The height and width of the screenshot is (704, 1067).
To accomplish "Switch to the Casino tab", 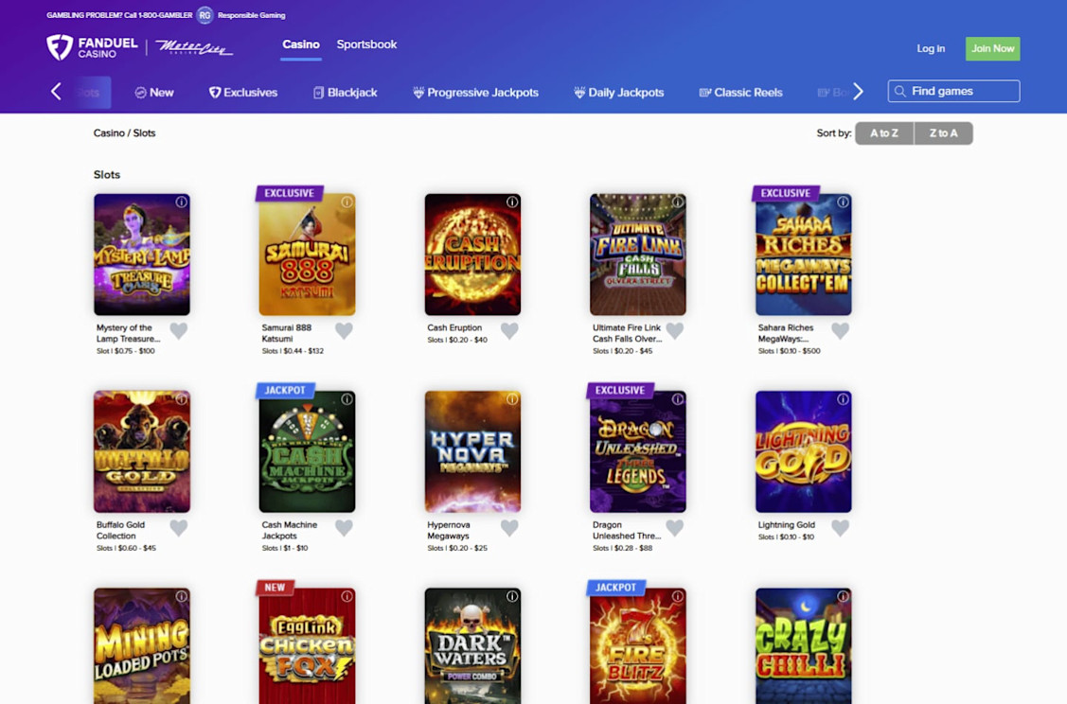I will (301, 44).
